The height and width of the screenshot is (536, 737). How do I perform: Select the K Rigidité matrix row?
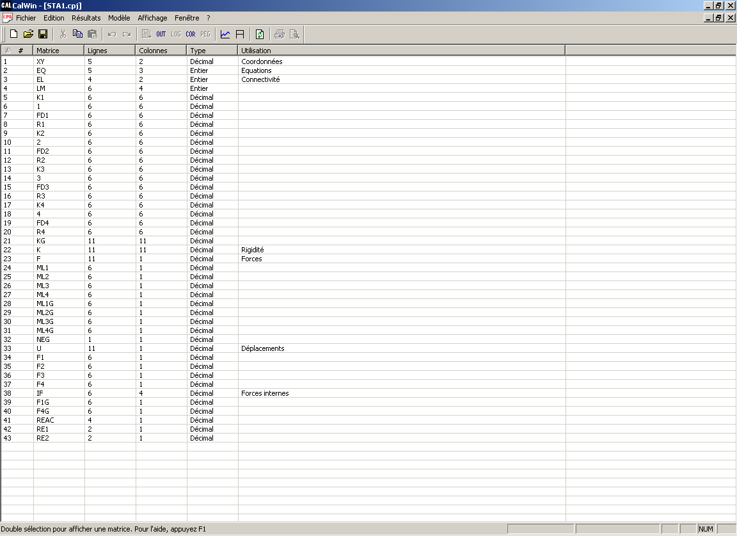(x=39, y=250)
